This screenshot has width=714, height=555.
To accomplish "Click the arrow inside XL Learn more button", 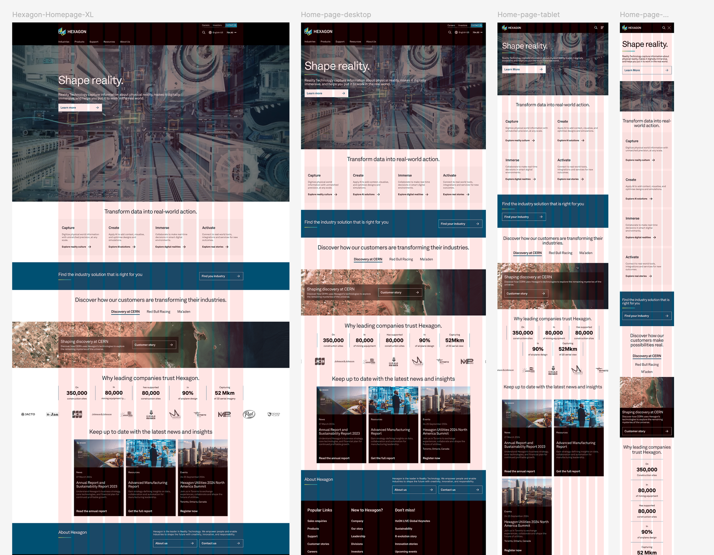I will [x=97, y=108].
